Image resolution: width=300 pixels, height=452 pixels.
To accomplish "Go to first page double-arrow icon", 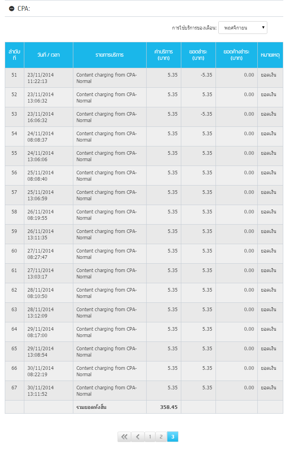I will (124, 437).
